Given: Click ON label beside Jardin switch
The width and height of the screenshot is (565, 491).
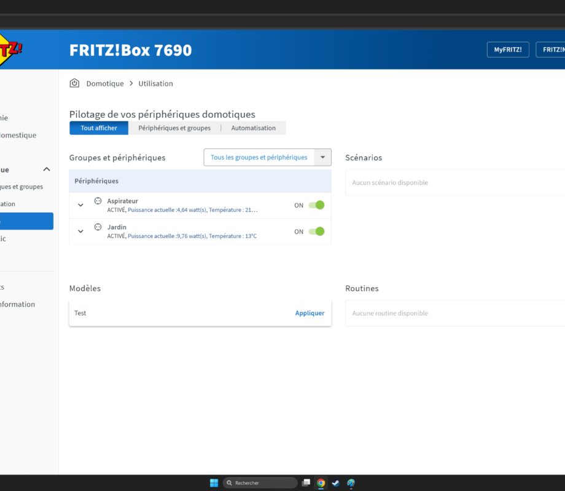Looking at the screenshot, I should pos(298,231).
